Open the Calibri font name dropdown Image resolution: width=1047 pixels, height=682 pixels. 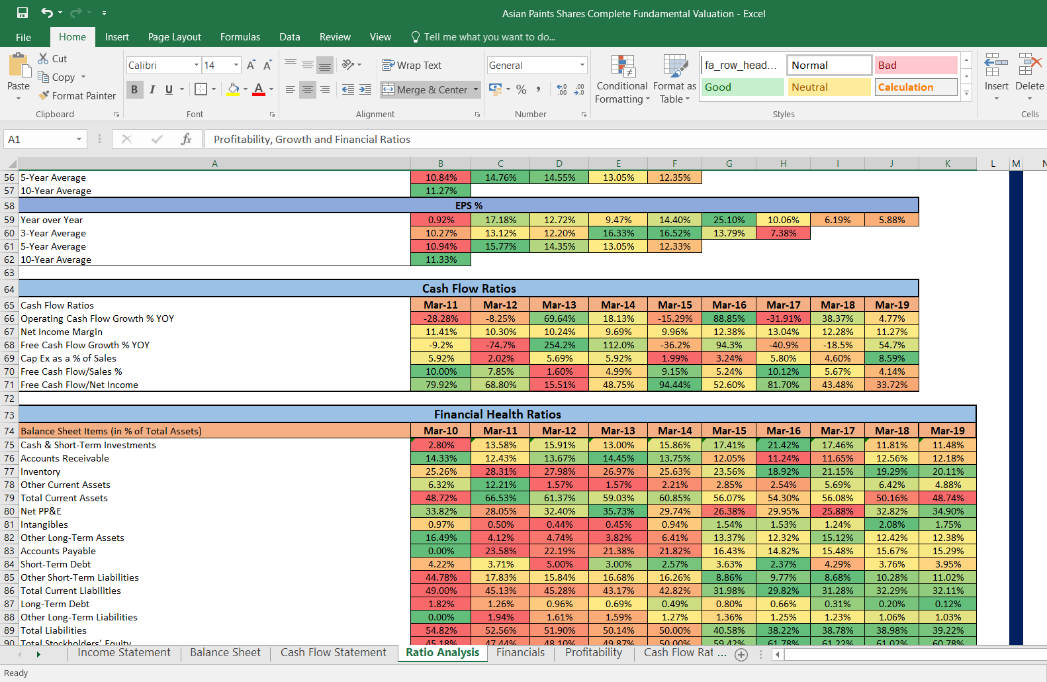click(197, 65)
